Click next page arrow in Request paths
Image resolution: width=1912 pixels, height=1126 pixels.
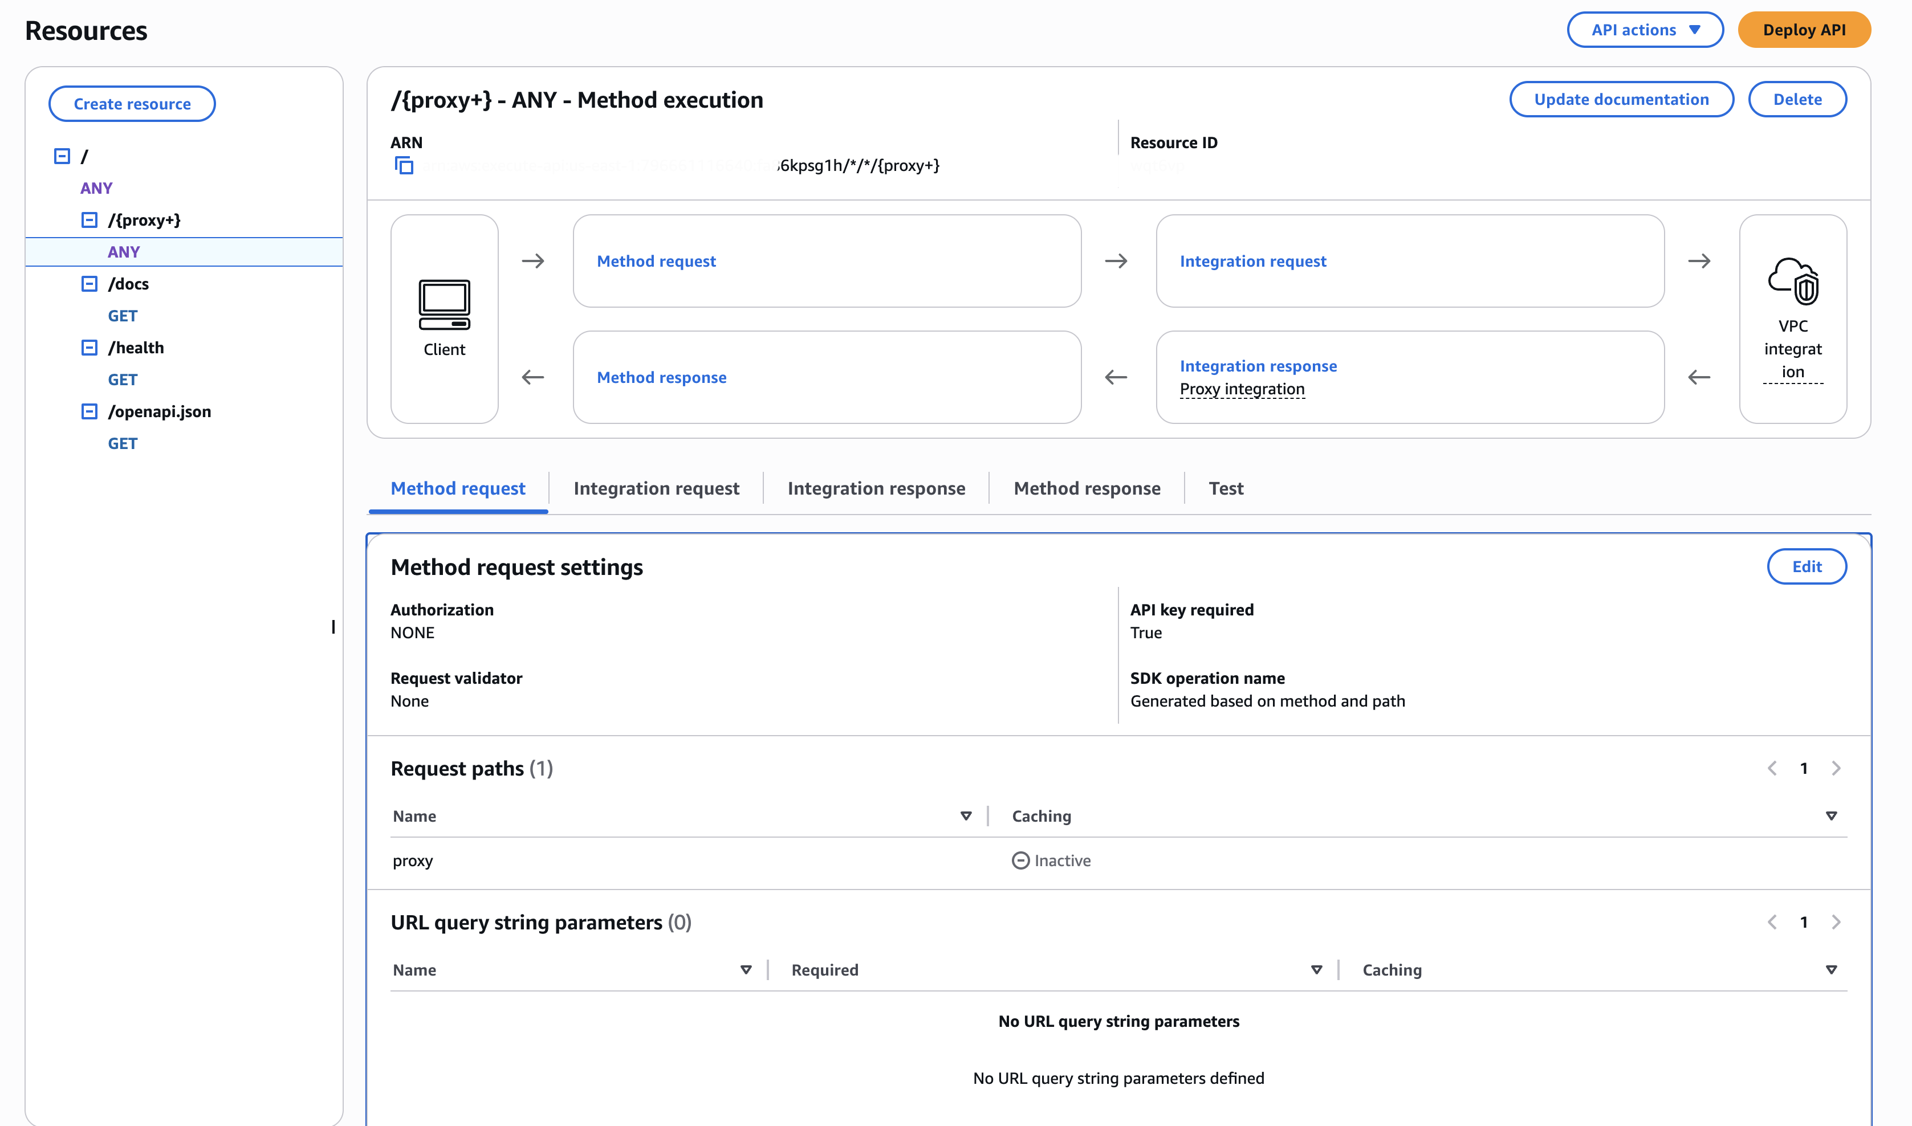tap(1836, 769)
